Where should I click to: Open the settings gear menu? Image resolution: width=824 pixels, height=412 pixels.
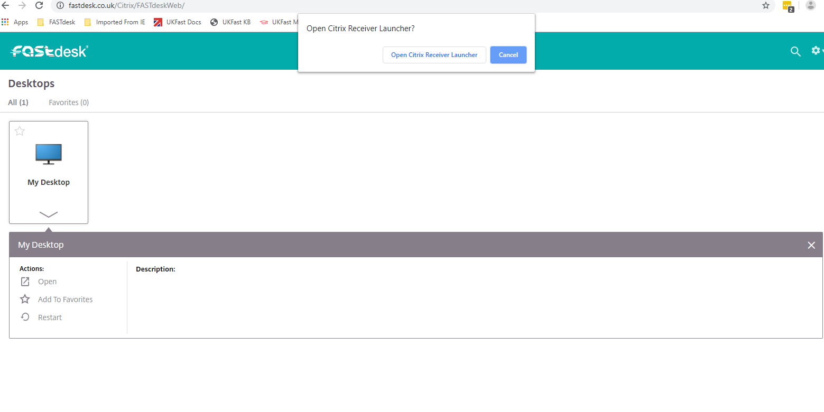click(817, 51)
